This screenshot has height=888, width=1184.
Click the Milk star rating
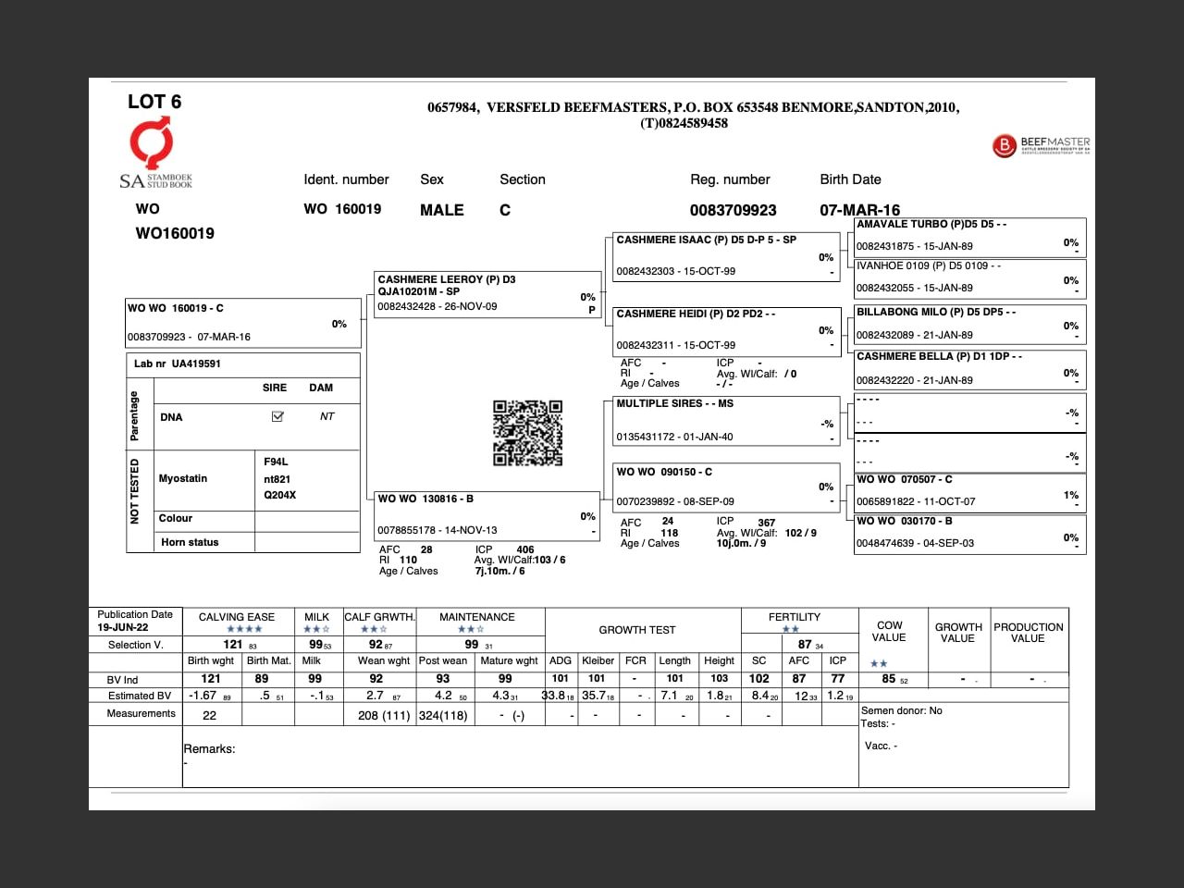pyautogui.click(x=316, y=629)
